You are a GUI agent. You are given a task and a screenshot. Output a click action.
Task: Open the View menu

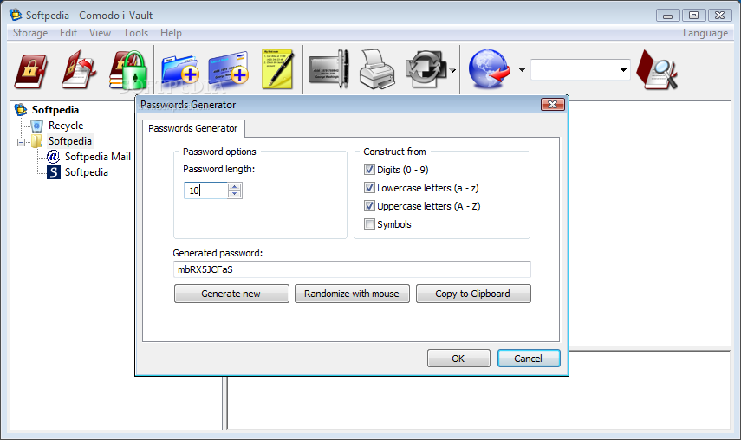[100, 33]
